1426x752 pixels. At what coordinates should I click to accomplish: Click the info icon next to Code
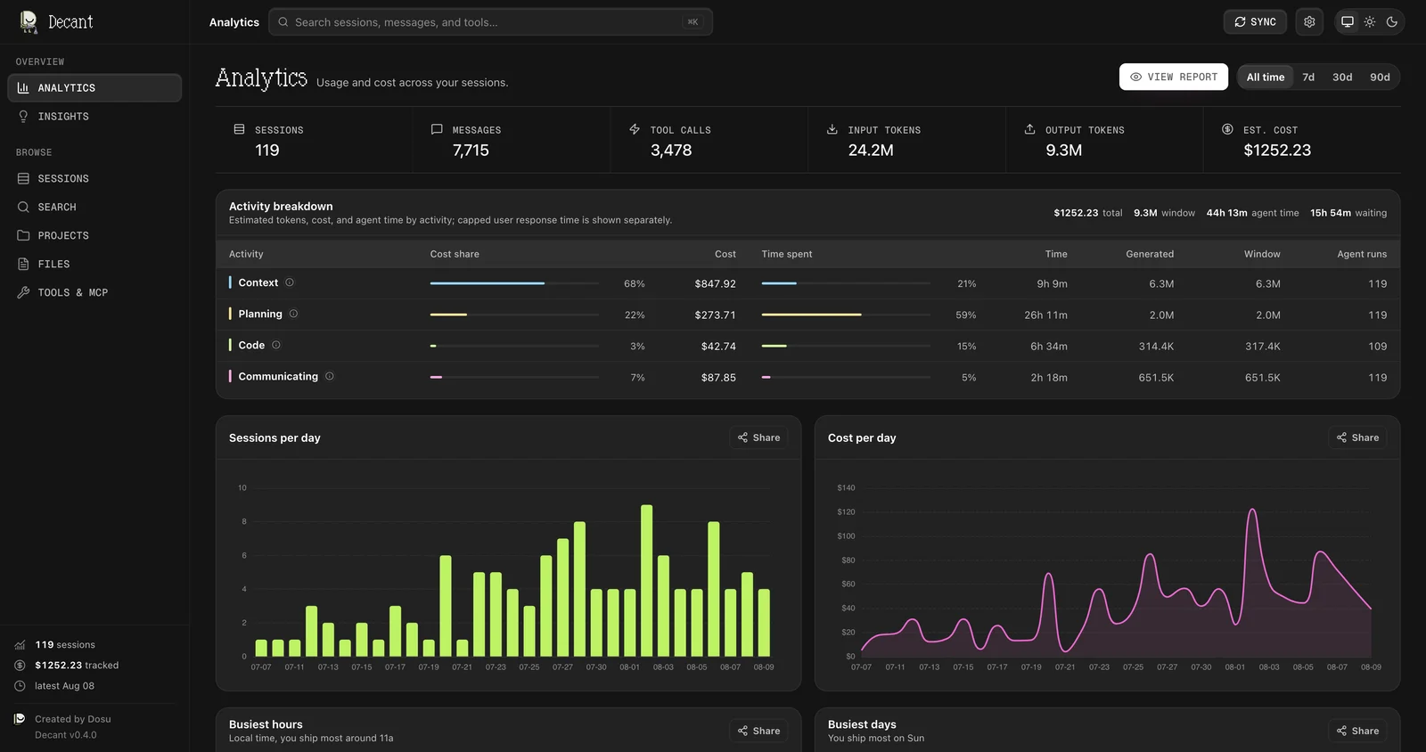tap(276, 345)
